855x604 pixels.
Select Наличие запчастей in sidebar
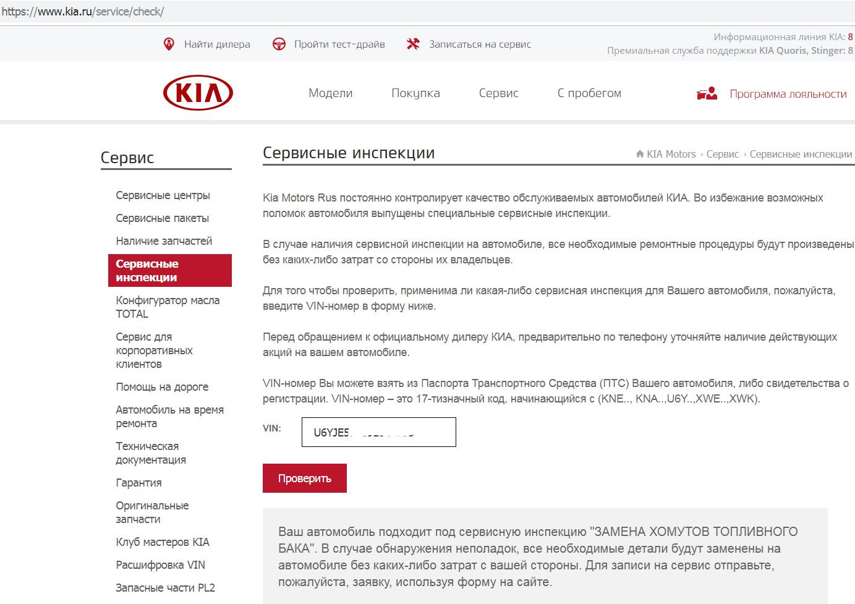click(x=164, y=241)
